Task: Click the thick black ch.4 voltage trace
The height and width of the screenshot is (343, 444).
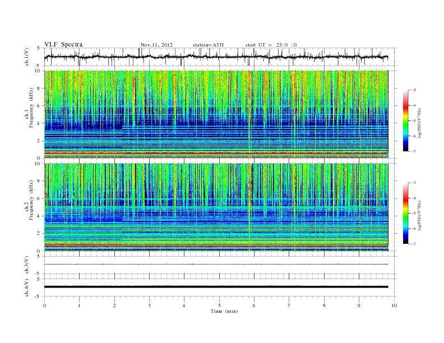Action: point(216,287)
